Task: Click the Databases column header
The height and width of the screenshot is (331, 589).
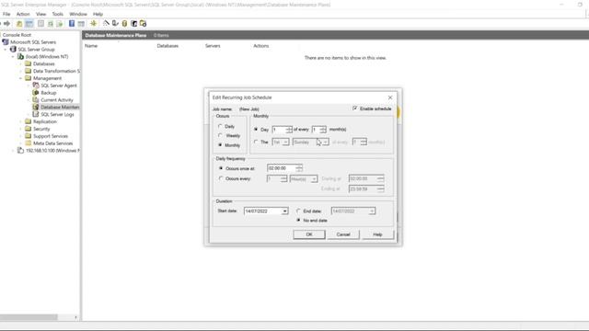Action: [x=167, y=46]
